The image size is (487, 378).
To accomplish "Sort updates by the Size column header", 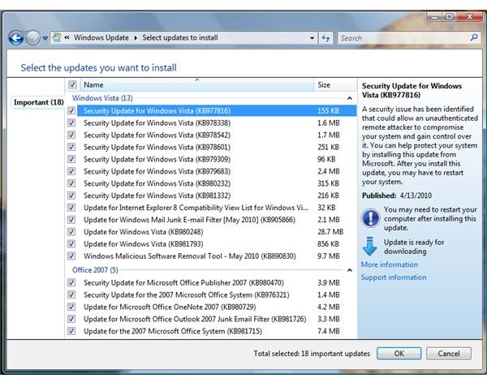I will (335, 84).
